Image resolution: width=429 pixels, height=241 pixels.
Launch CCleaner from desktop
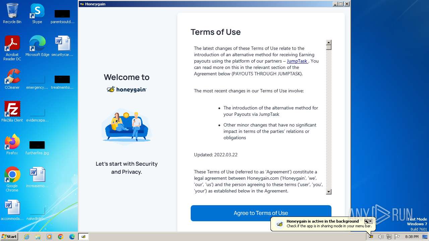(12, 79)
